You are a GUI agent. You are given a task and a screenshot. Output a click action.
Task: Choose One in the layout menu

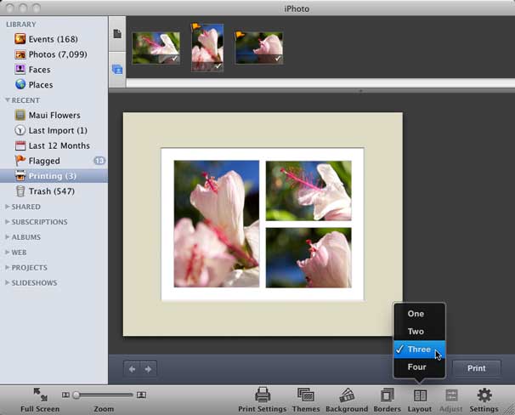(x=420, y=314)
